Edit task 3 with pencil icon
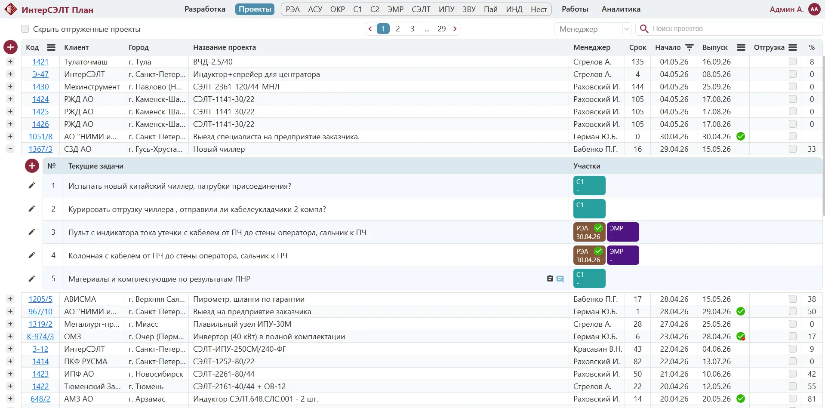 (x=32, y=232)
